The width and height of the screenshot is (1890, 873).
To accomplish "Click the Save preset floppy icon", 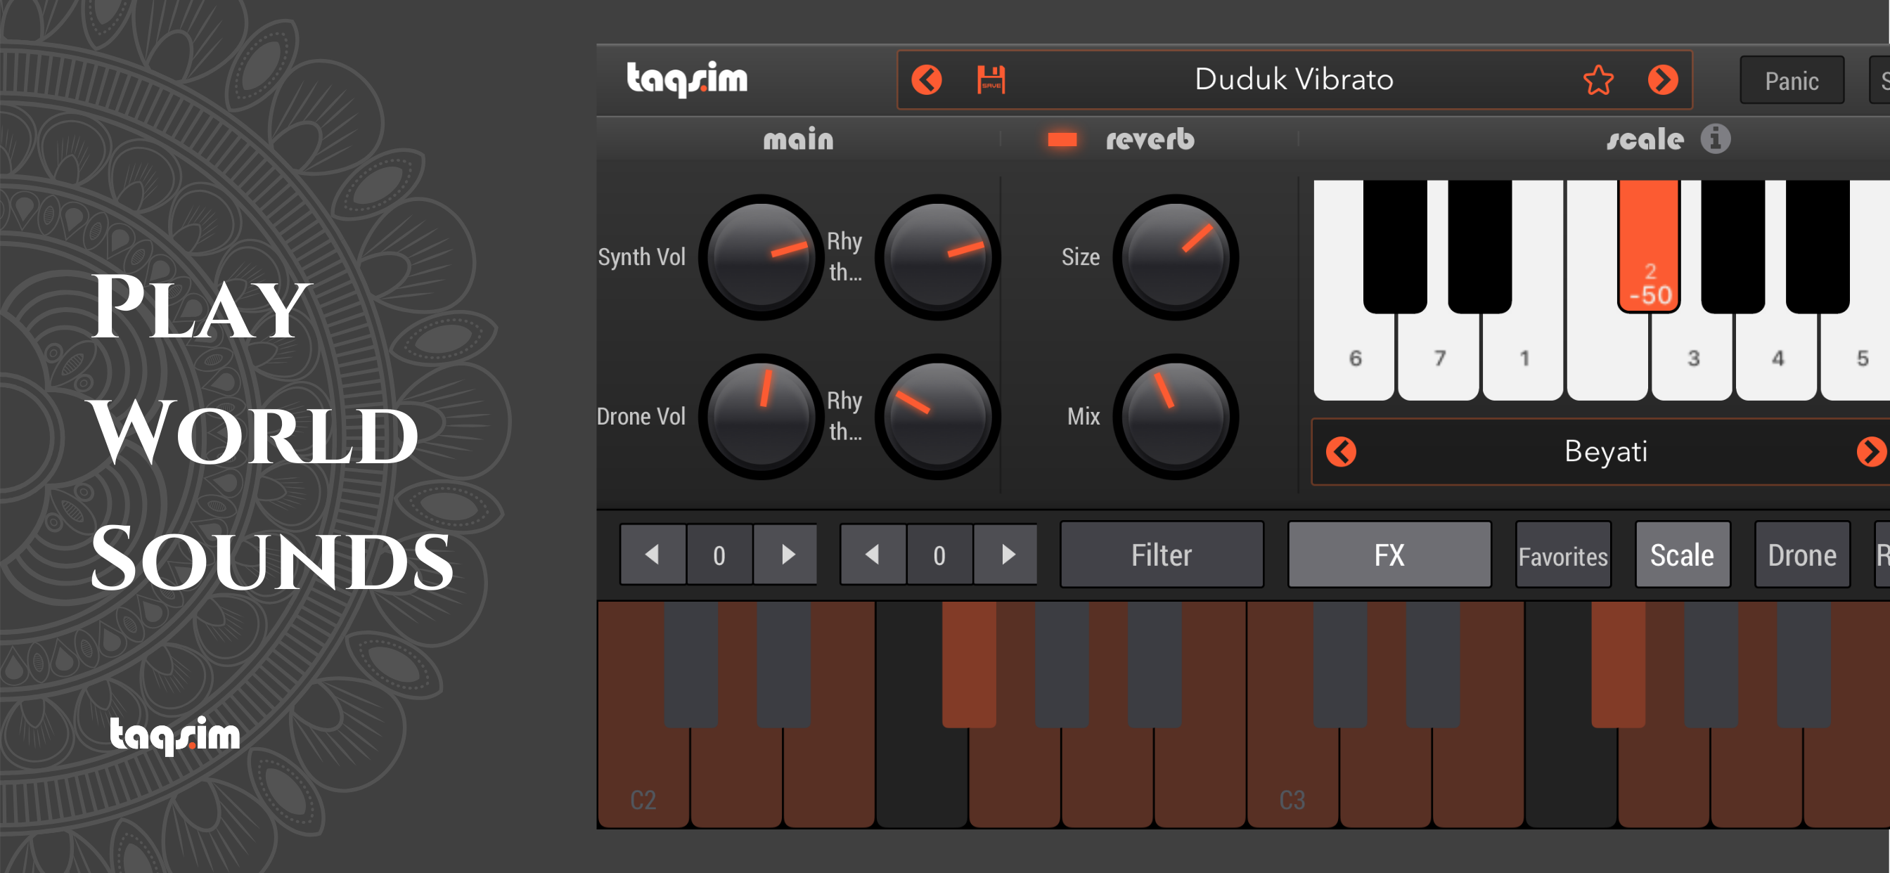I will click(x=991, y=79).
